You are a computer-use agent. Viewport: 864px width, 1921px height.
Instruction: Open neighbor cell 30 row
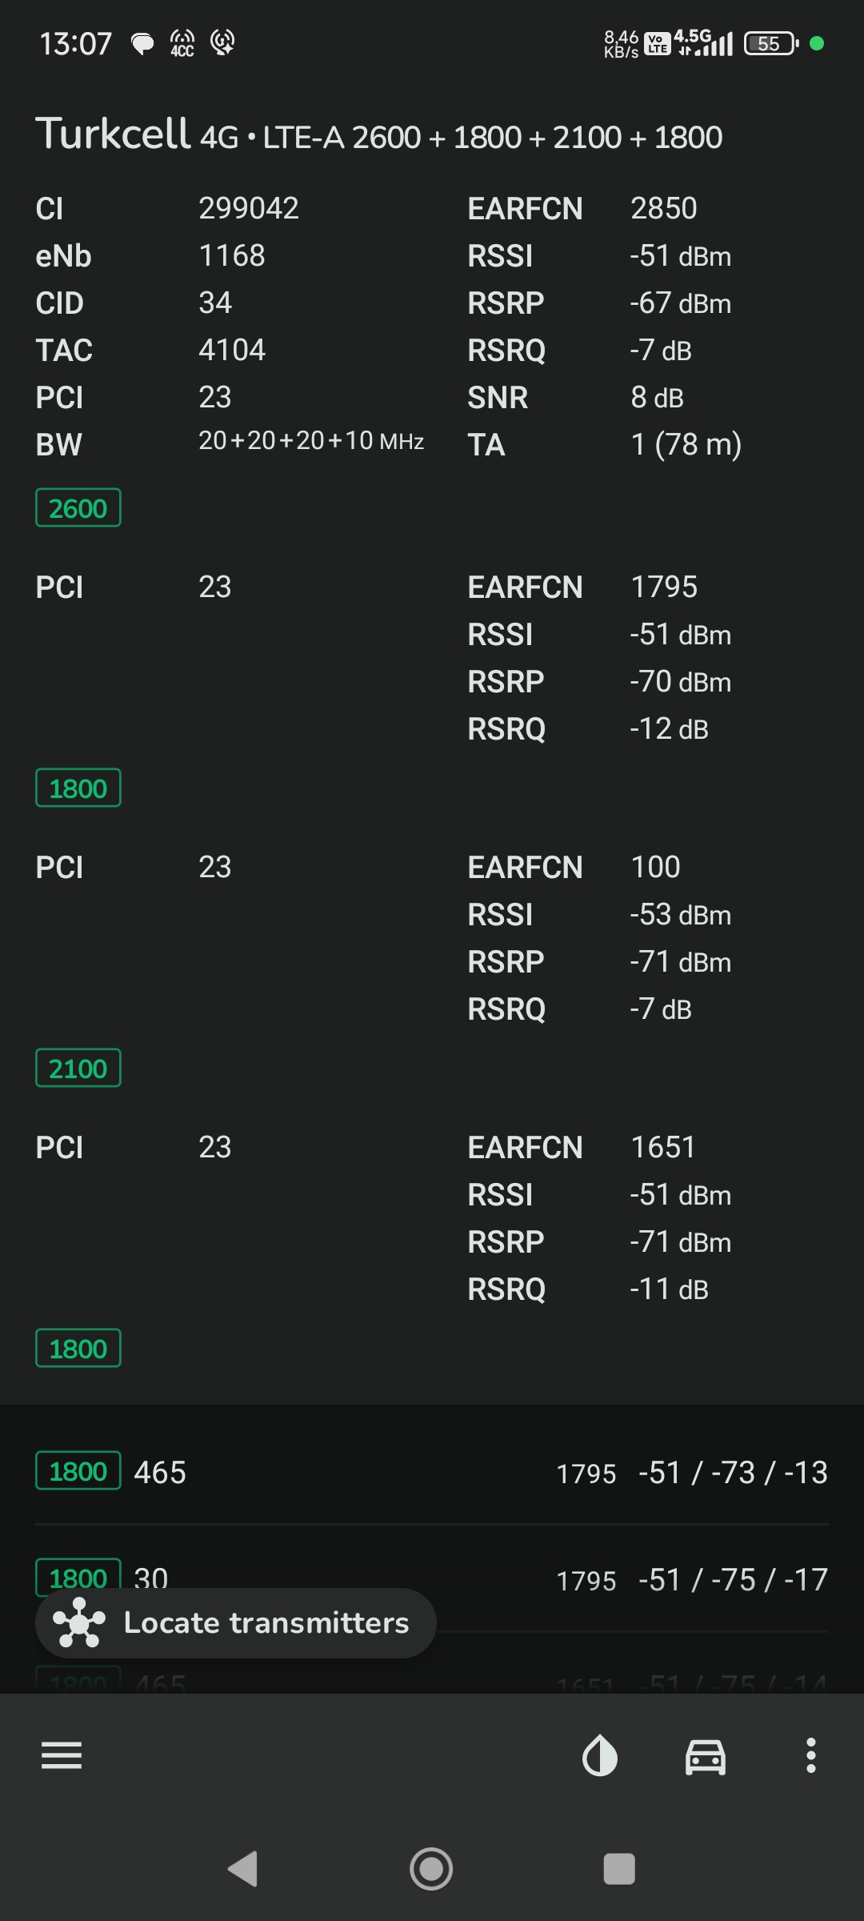432,1578
